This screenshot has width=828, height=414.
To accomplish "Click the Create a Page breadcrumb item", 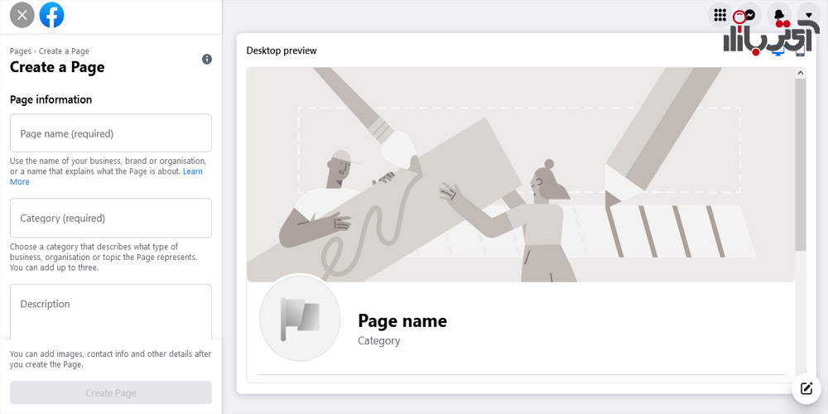I will 64,51.
